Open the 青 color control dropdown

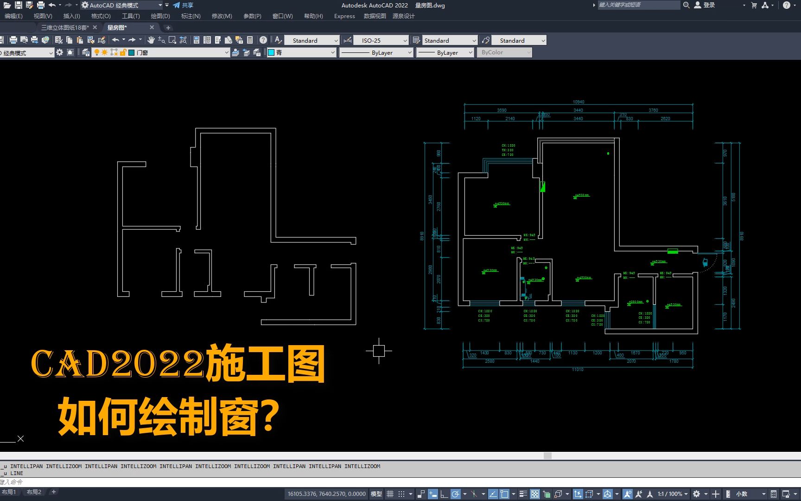coord(332,52)
